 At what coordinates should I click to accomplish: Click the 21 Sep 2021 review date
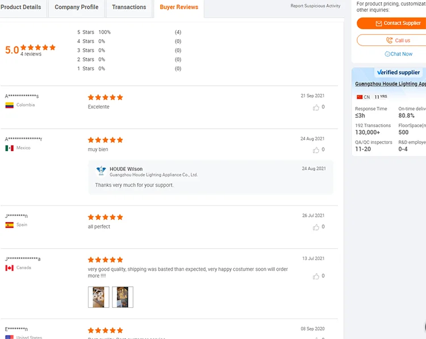pyautogui.click(x=312, y=95)
